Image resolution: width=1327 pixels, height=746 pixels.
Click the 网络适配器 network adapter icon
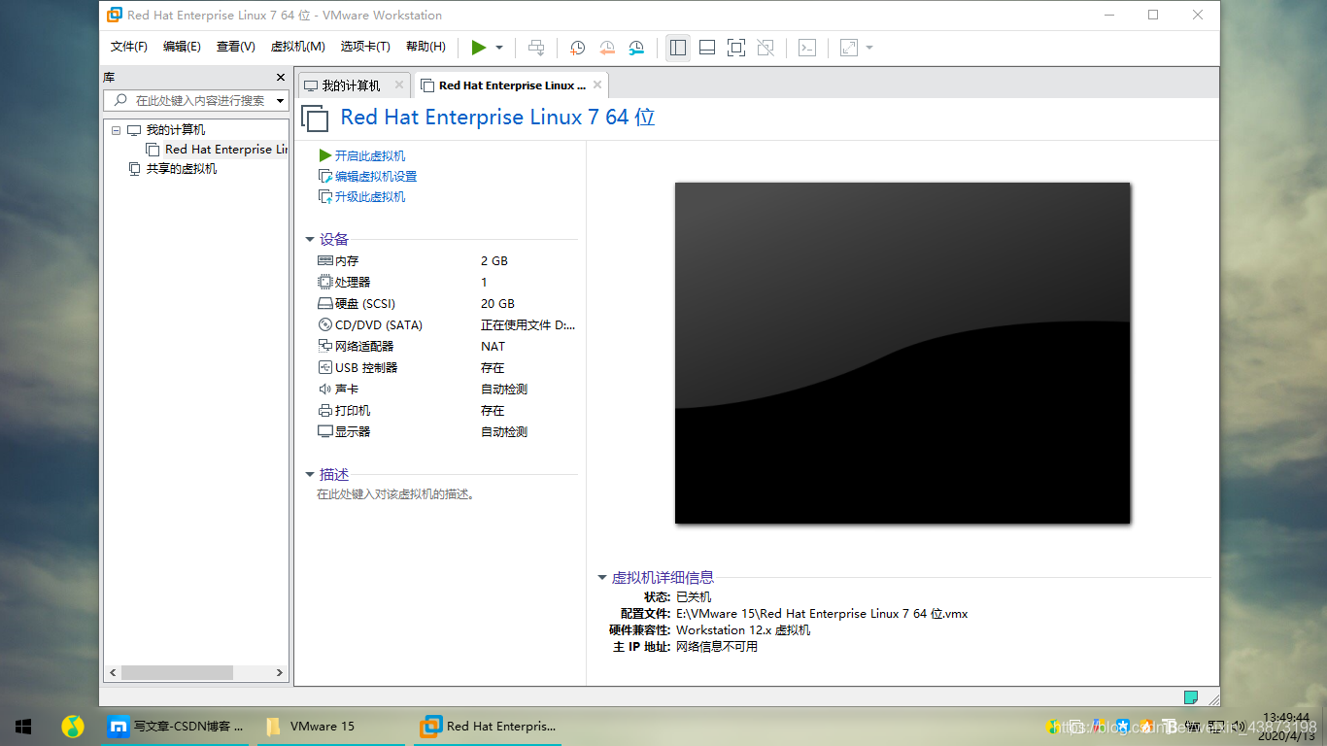pos(325,346)
